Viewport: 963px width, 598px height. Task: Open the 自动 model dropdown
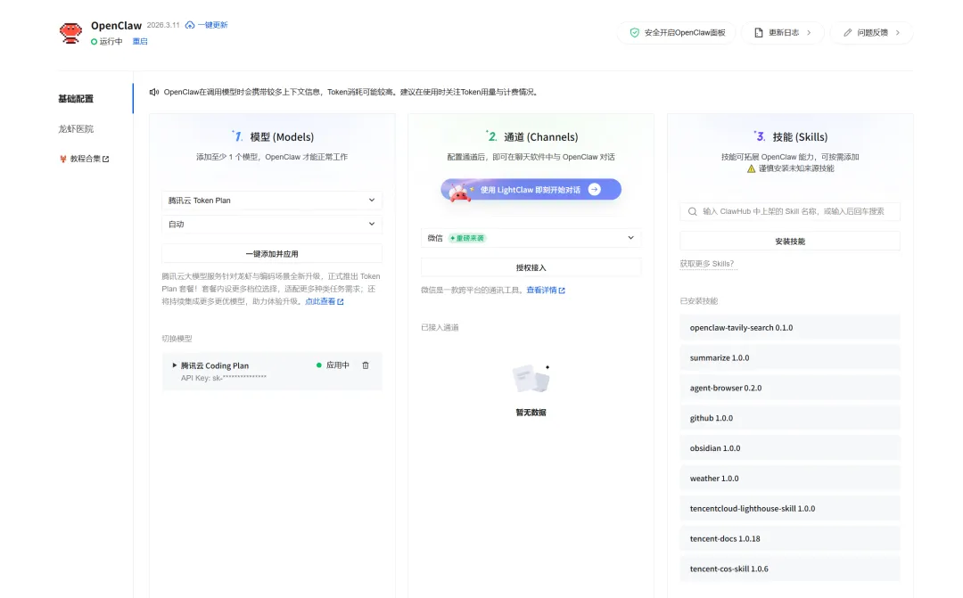point(271,224)
